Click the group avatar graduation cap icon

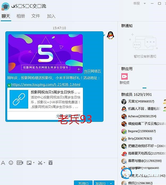click(x=5, y=6)
